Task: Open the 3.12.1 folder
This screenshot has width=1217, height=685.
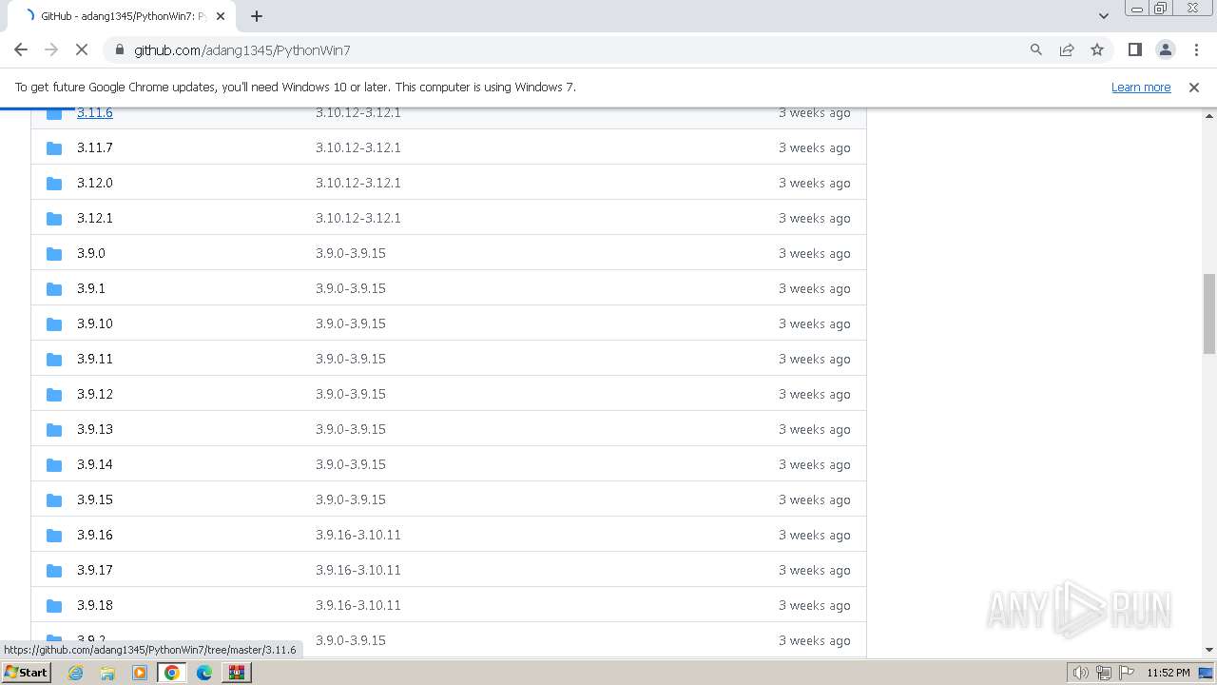Action: (95, 218)
